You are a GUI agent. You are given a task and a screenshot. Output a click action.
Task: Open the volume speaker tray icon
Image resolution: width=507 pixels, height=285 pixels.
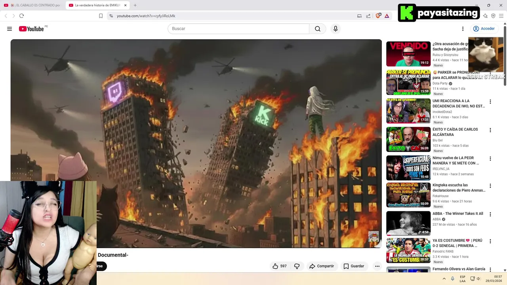pos(478,279)
